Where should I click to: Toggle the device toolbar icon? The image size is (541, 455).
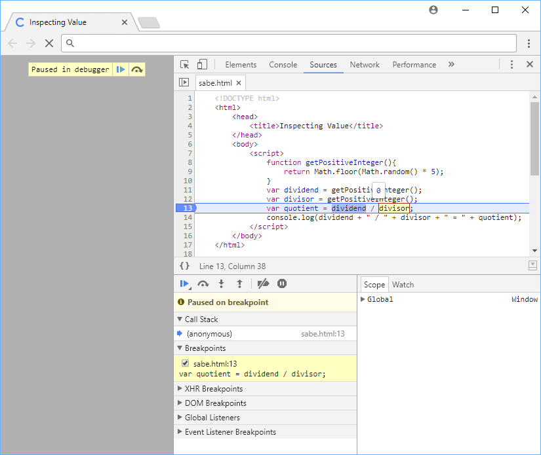tap(202, 65)
